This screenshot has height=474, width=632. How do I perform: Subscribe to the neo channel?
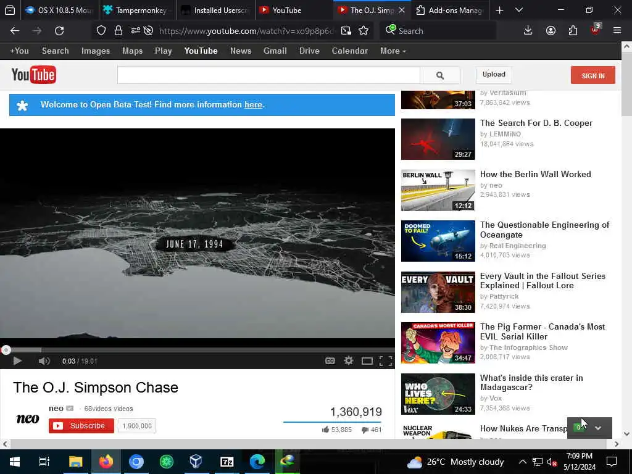click(81, 426)
